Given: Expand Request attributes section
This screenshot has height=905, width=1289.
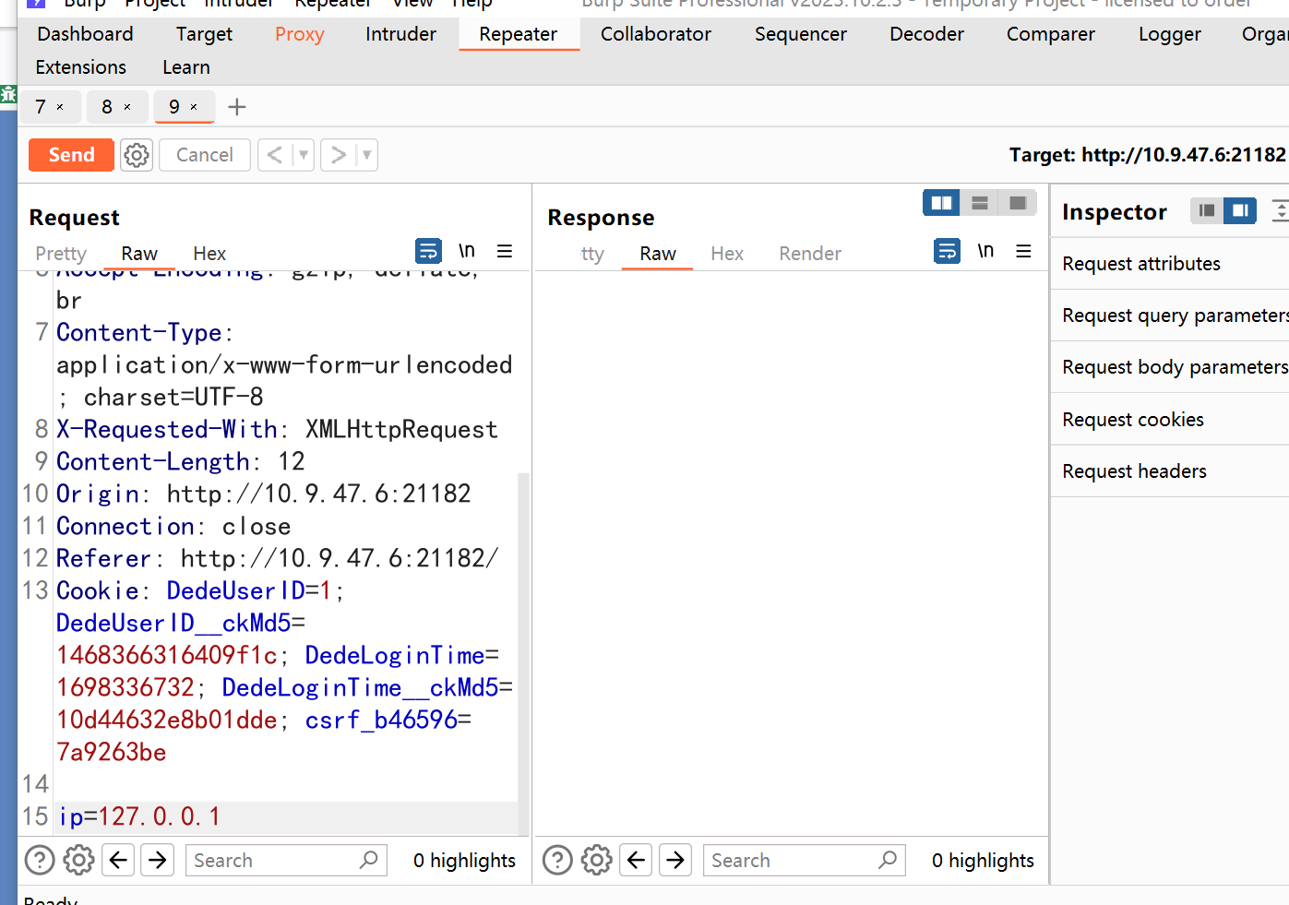Looking at the screenshot, I should pyautogui.click(x=1169, y=264).
